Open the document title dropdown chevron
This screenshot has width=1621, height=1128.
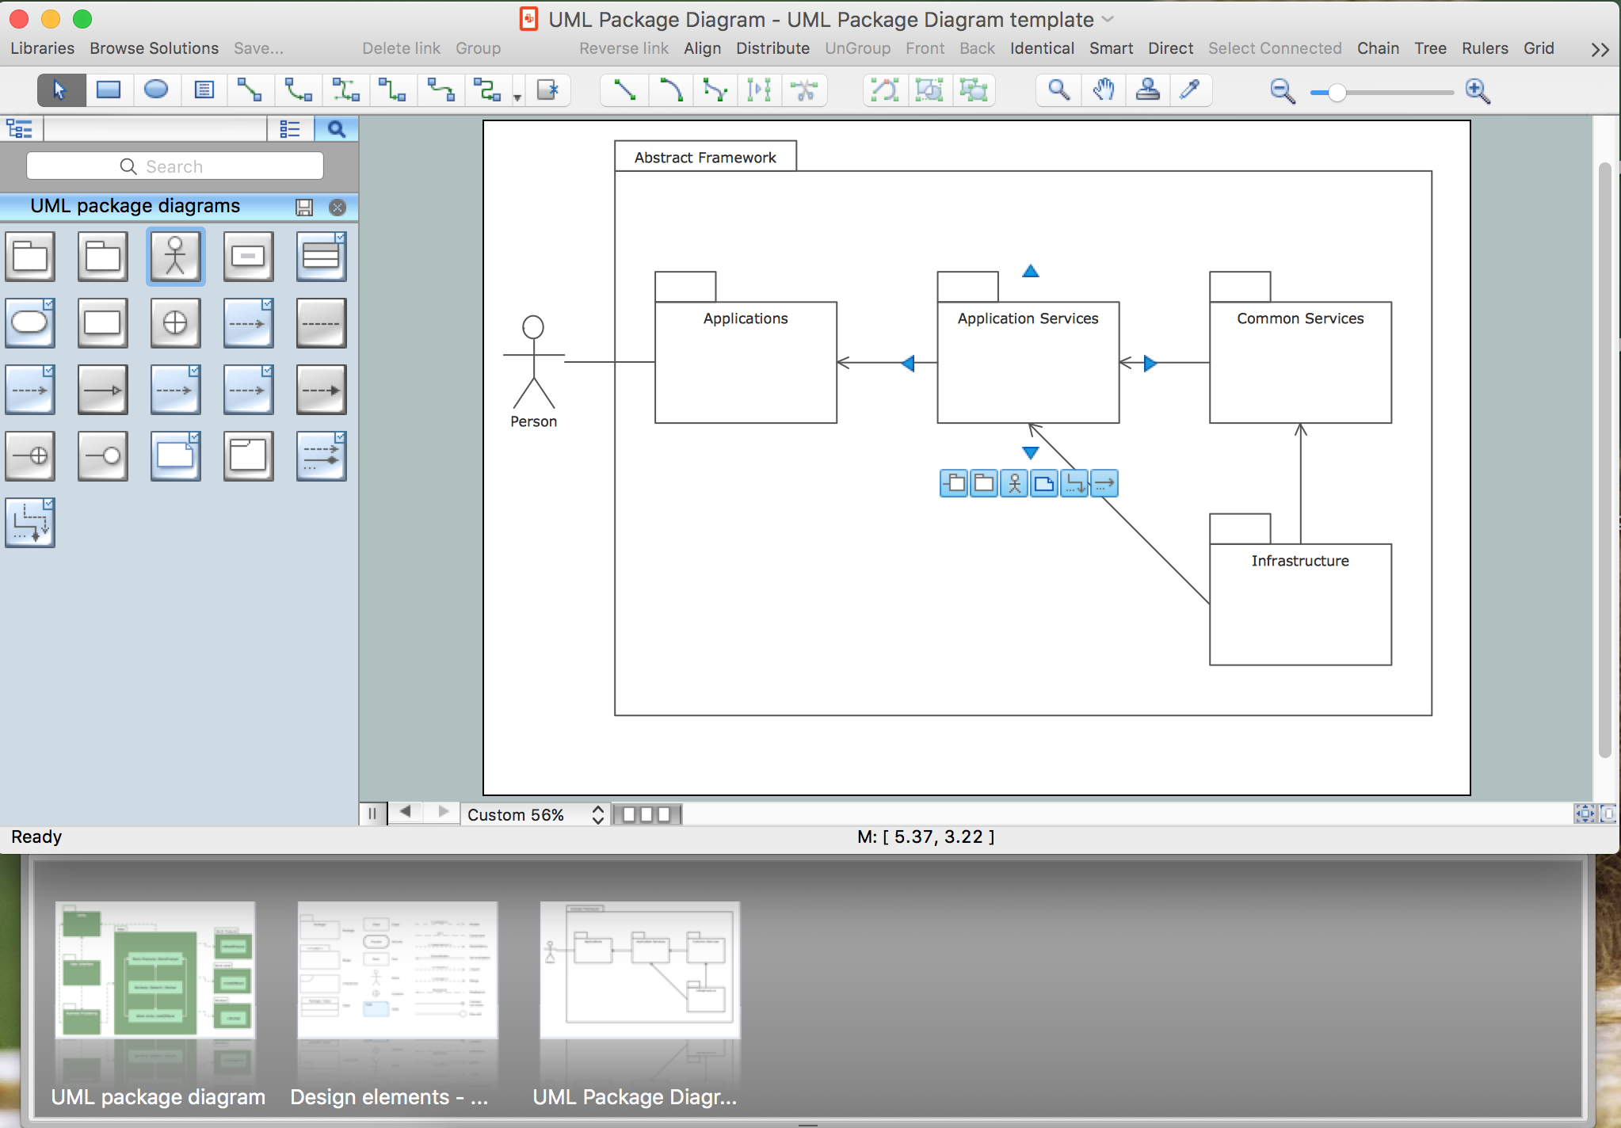pos(1108,19)
